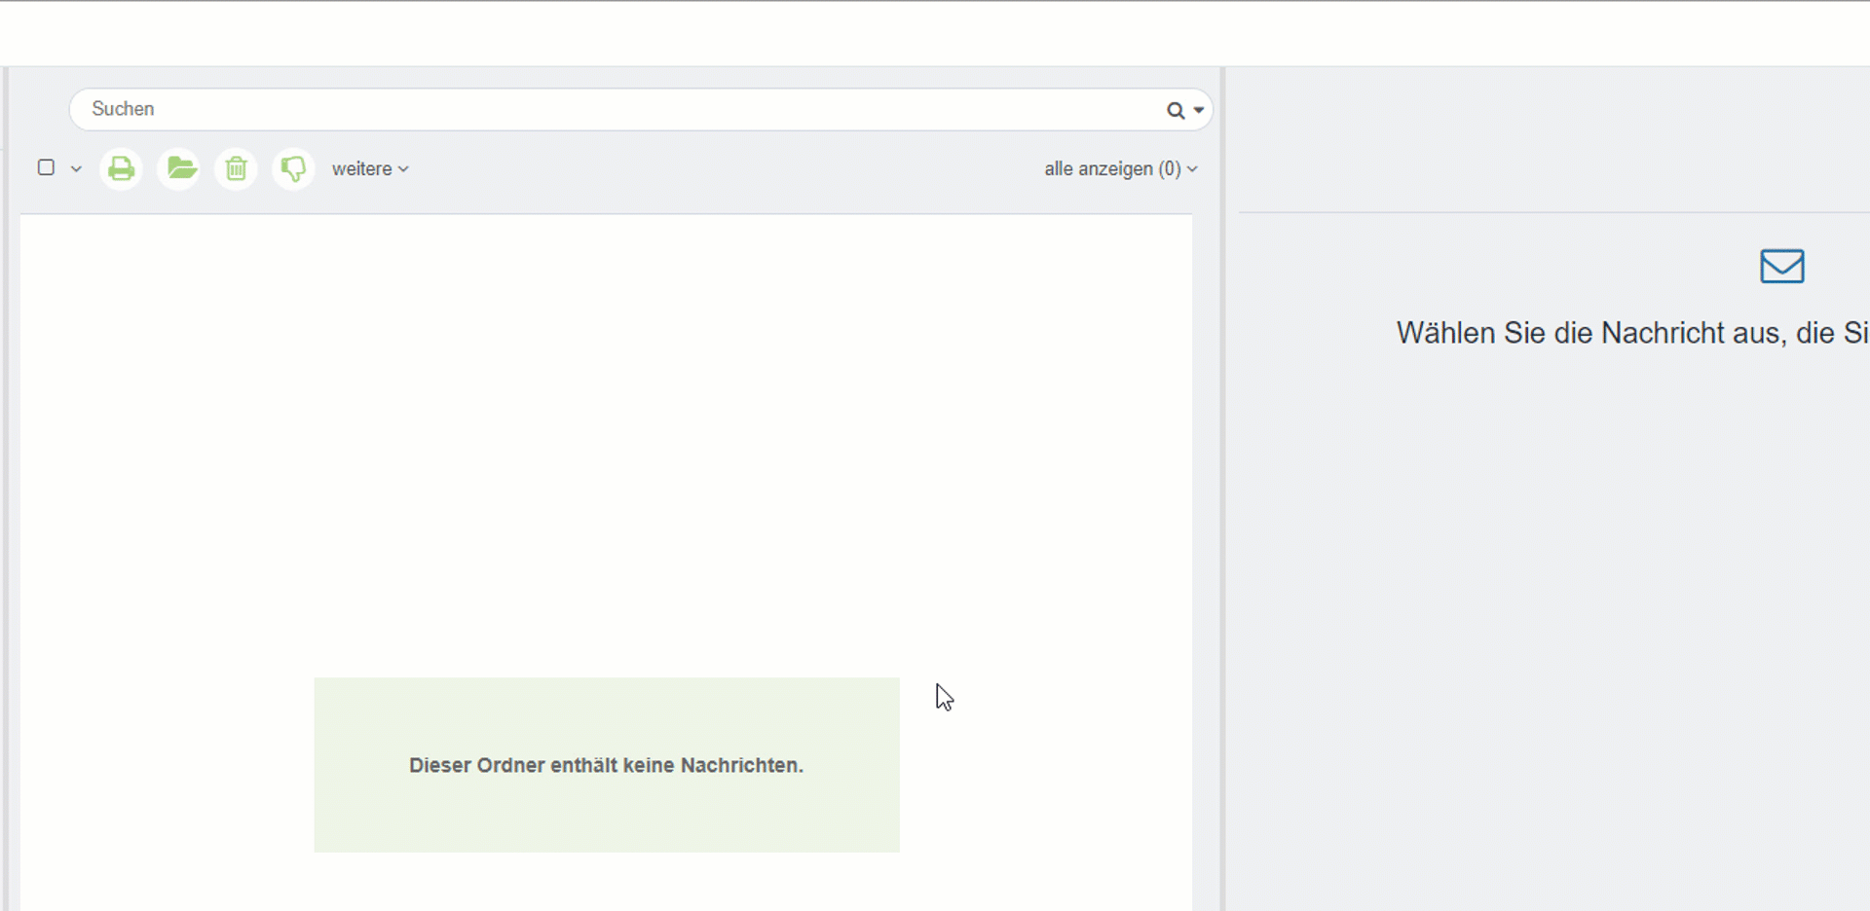Click the trash can delete icon
This screenshot has height=911, width=1870.
[236, 169]
